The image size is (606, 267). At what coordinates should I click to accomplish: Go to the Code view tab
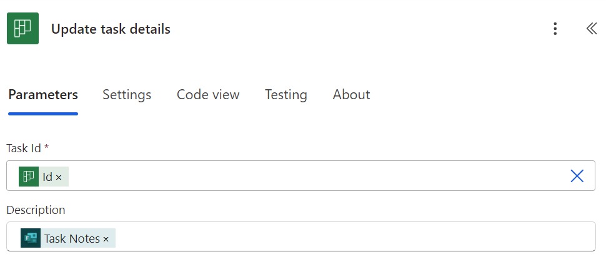point(208,95)
